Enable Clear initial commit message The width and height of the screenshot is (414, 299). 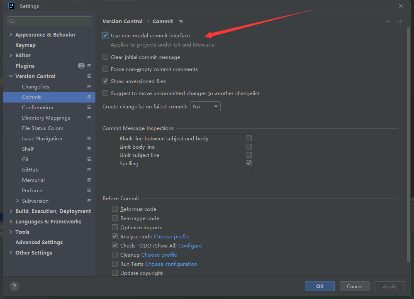coord(105,57)
